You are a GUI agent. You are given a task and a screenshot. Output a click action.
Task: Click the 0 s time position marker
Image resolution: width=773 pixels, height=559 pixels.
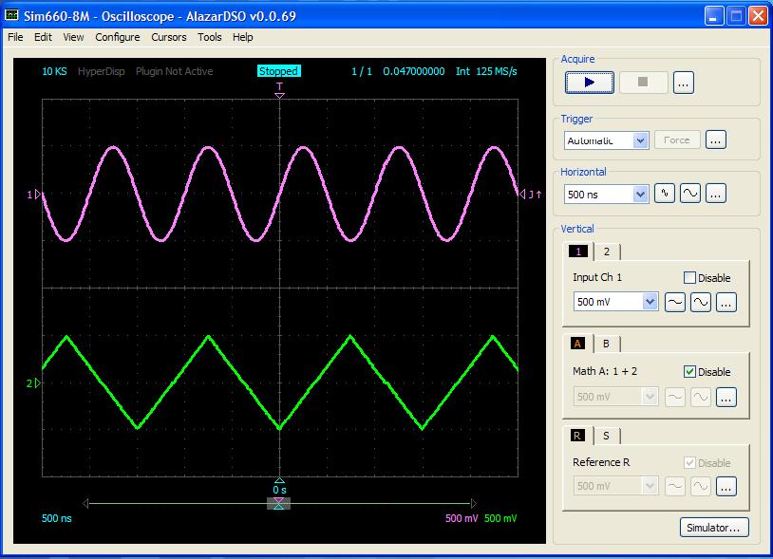click(279, 487)
